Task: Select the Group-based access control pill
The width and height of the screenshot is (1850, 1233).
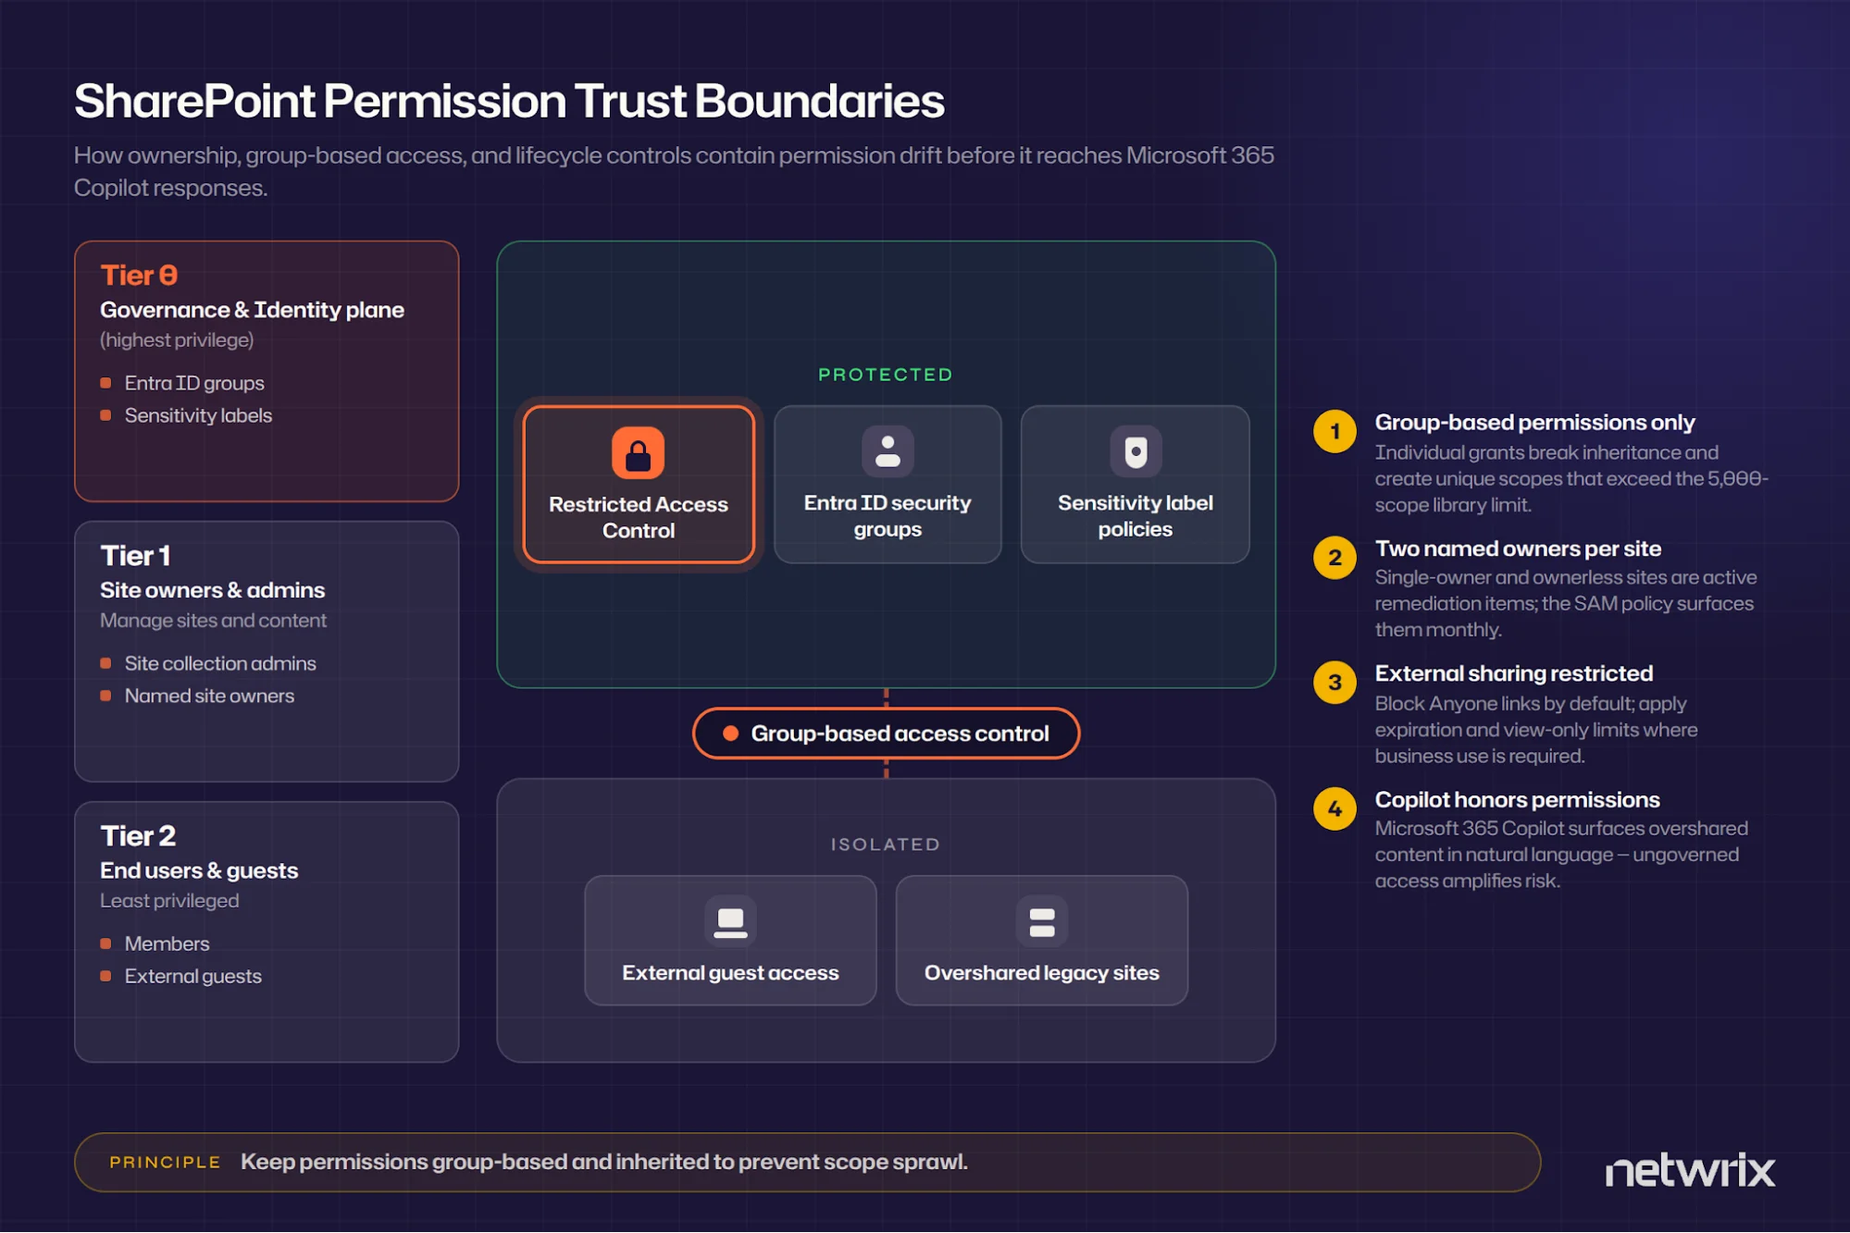Action: pyautogui.click(x=886, y=734)
